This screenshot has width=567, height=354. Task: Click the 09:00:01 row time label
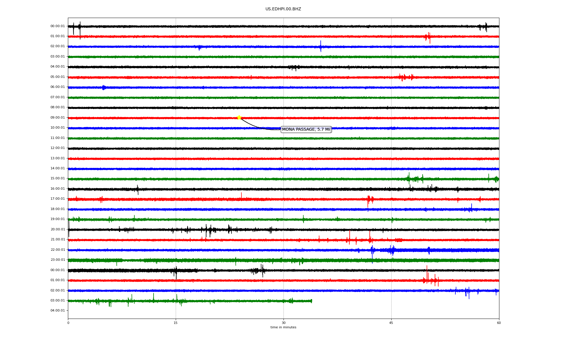coord(58,118)
